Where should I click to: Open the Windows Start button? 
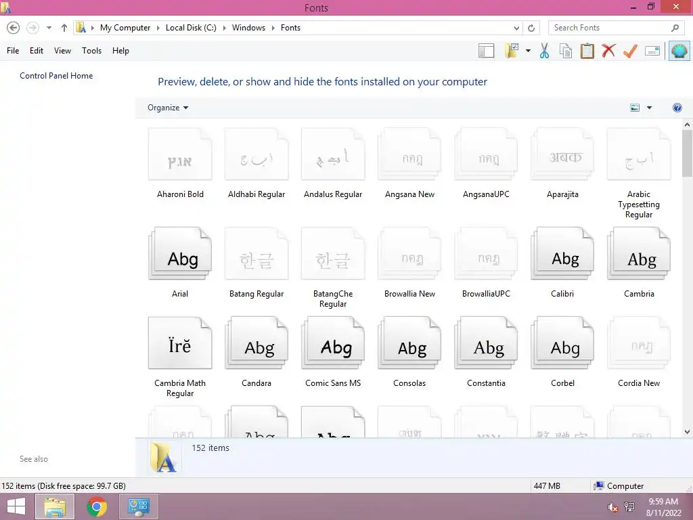[16, 506]
